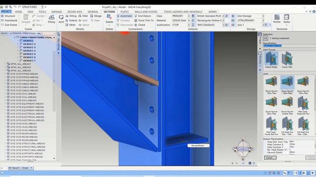Collapse the FRMW FRAME tree node
316x177 pixels.
coord(15,37)
